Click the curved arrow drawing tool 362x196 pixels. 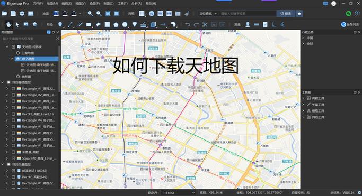click(173, 24)
